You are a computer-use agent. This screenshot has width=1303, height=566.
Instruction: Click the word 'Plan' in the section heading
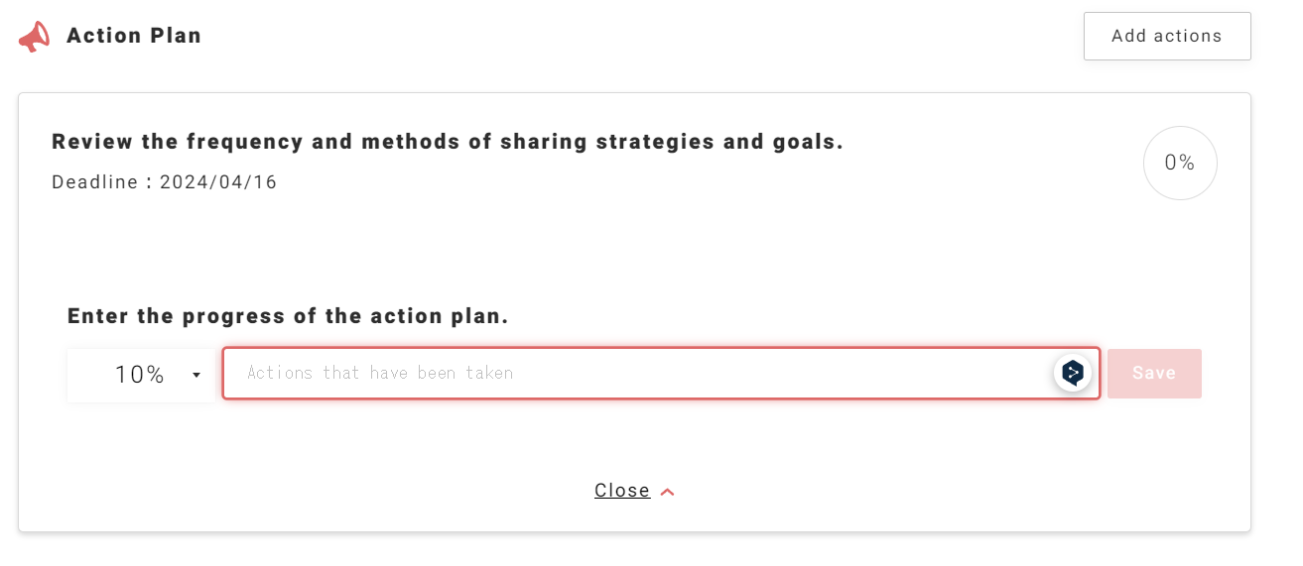click(x=177, y=36)
